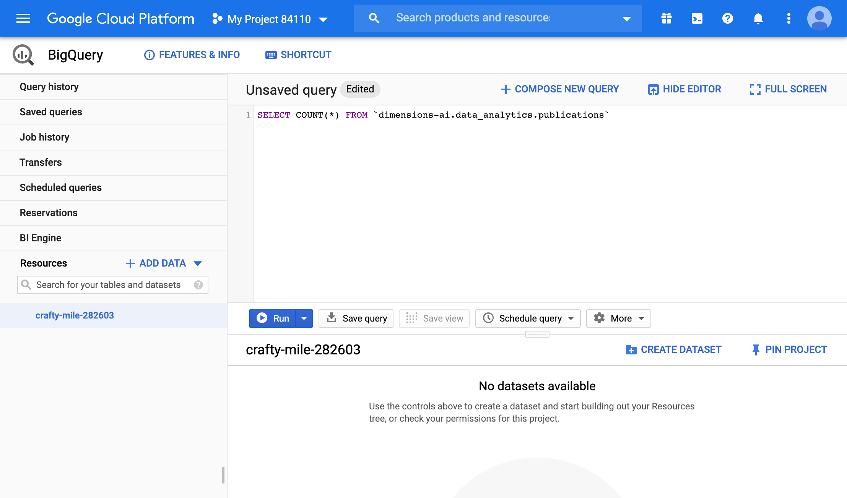Click HIDE EDITOR

[684, 89]
